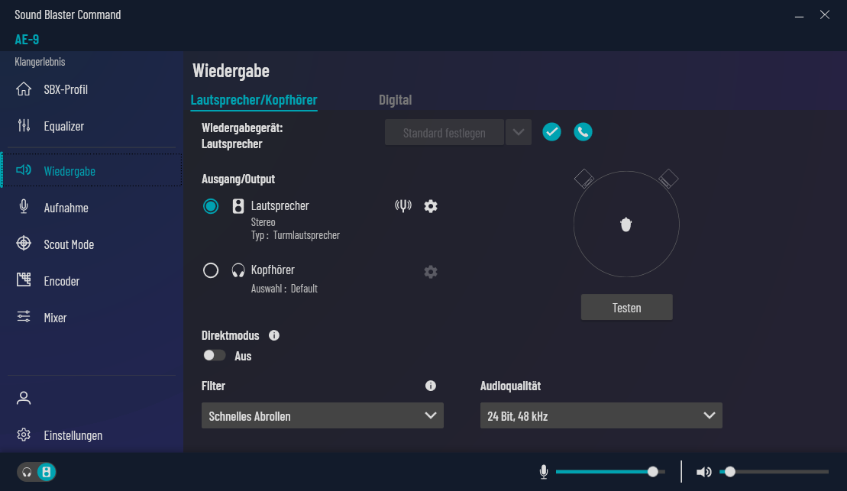Click the speaker calibration icon beside Lautsprecher
847x491 pixels.
(403, 205)
